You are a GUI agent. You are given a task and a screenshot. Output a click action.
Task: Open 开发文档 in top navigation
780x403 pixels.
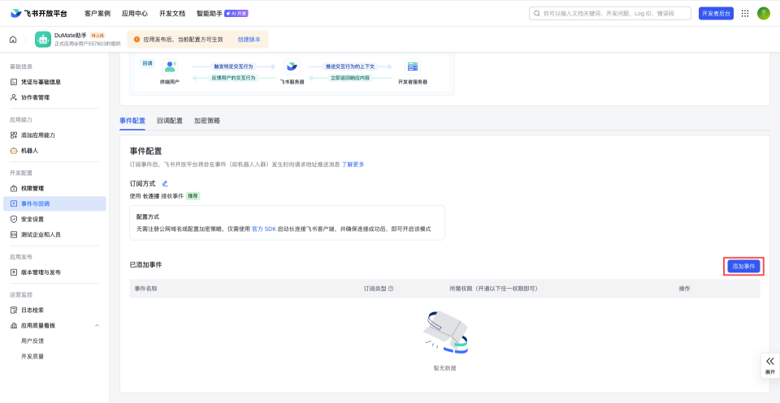[x=171, y=13]
